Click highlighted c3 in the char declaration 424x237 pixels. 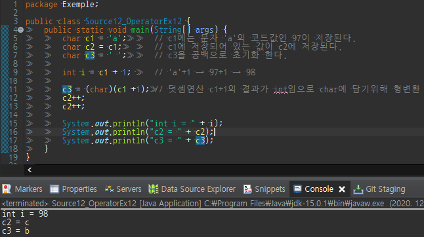point(90,55)
